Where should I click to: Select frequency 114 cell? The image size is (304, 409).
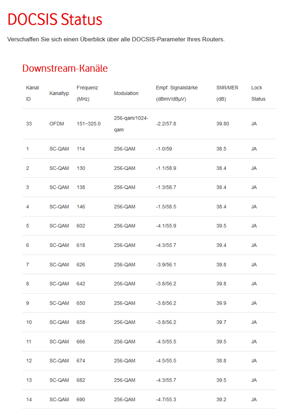(x=81, y=149)
